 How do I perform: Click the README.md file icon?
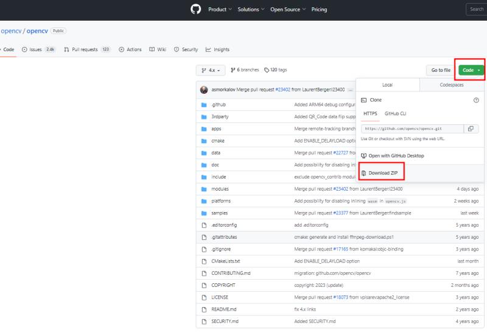point(204,309)
